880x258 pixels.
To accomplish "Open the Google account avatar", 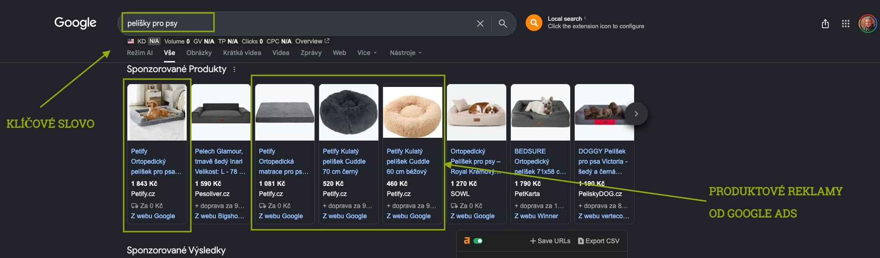I will 867,23.
